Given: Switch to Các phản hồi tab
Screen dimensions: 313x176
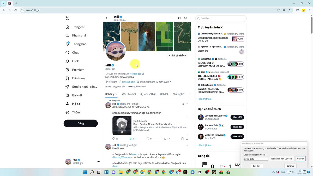Looking at the screenshot, I should click(x=129, y=94).
